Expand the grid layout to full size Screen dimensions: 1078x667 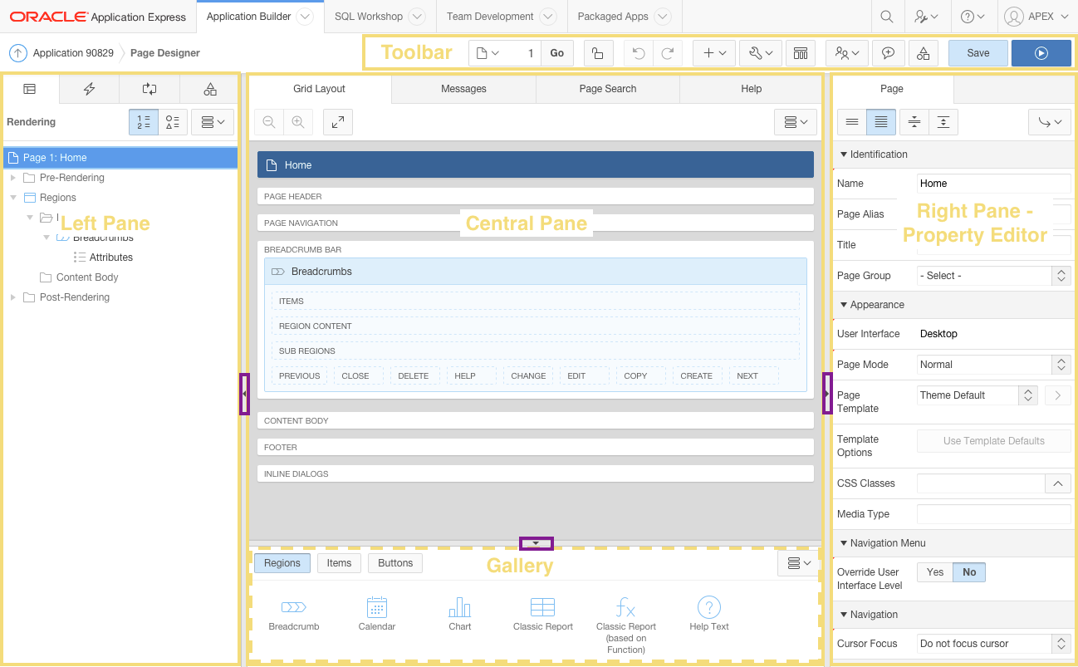click(338, 122)
